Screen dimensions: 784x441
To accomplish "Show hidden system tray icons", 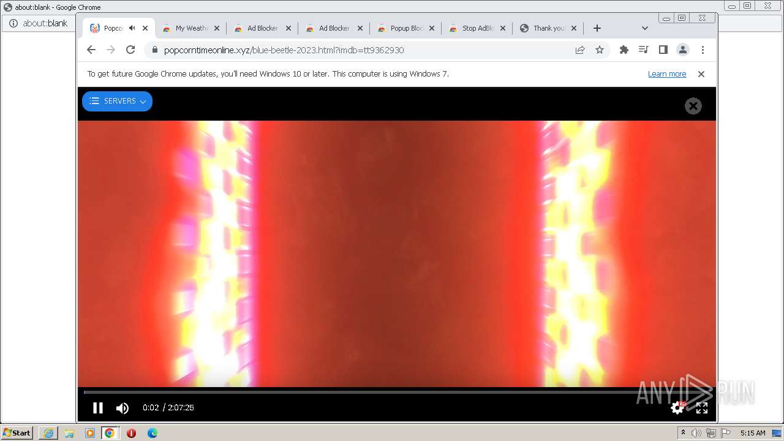I will [683, 433].
